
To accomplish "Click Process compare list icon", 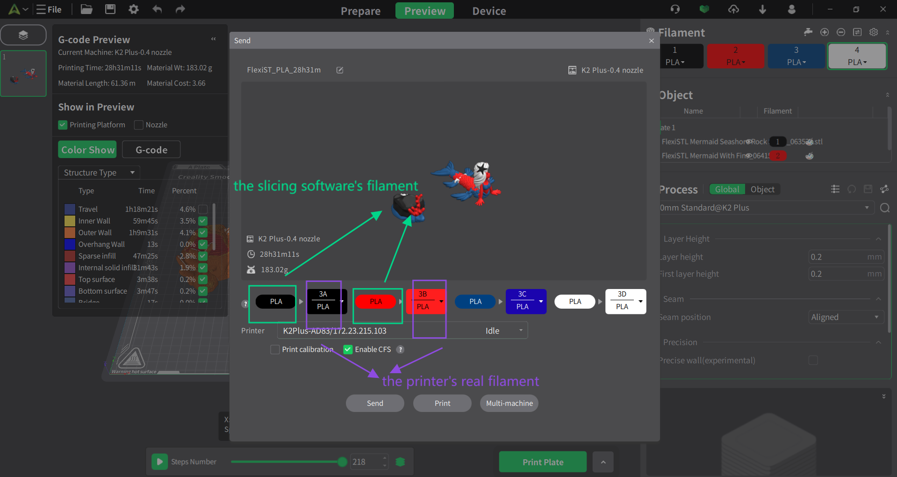I will (835, 189).
